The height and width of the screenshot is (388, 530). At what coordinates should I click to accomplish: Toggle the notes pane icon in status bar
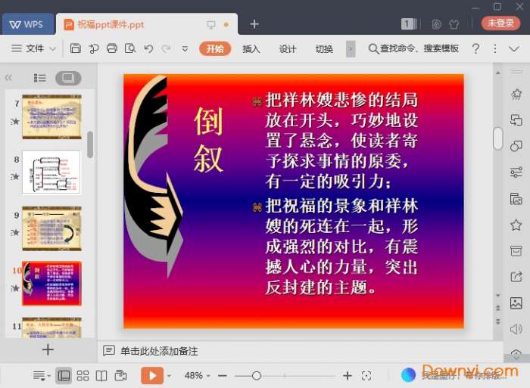click(x=41, y=375)
